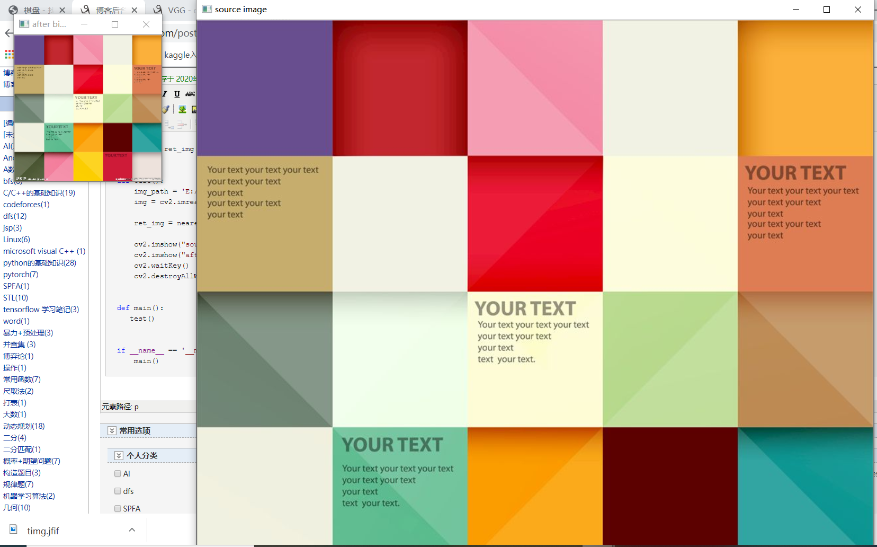Collapse the 常用选项 section

(x=112, y=430)
